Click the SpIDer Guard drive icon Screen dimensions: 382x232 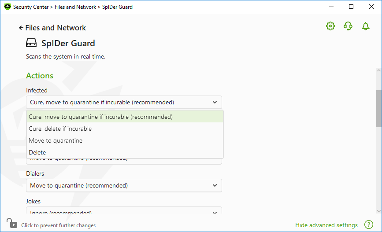pyautogui.click(x=31, y=43)
